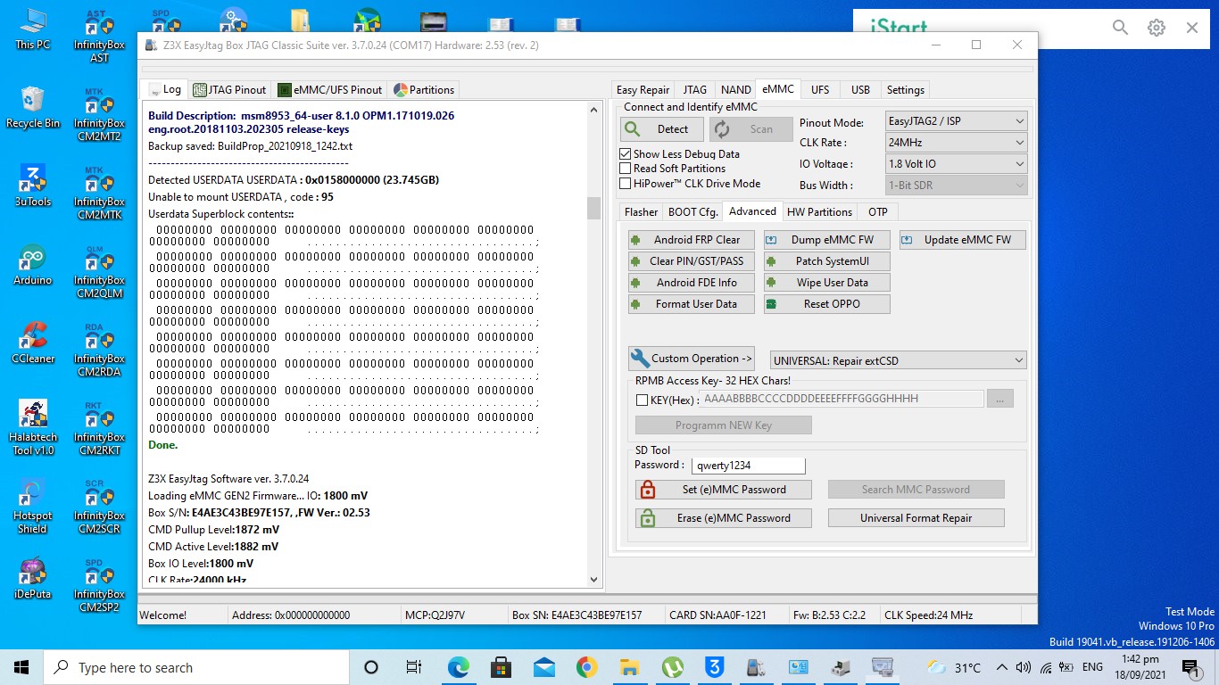Click Wipe User Data button
The width and height of the screenshot is (1219, 685).
click(x=826, y=283)
